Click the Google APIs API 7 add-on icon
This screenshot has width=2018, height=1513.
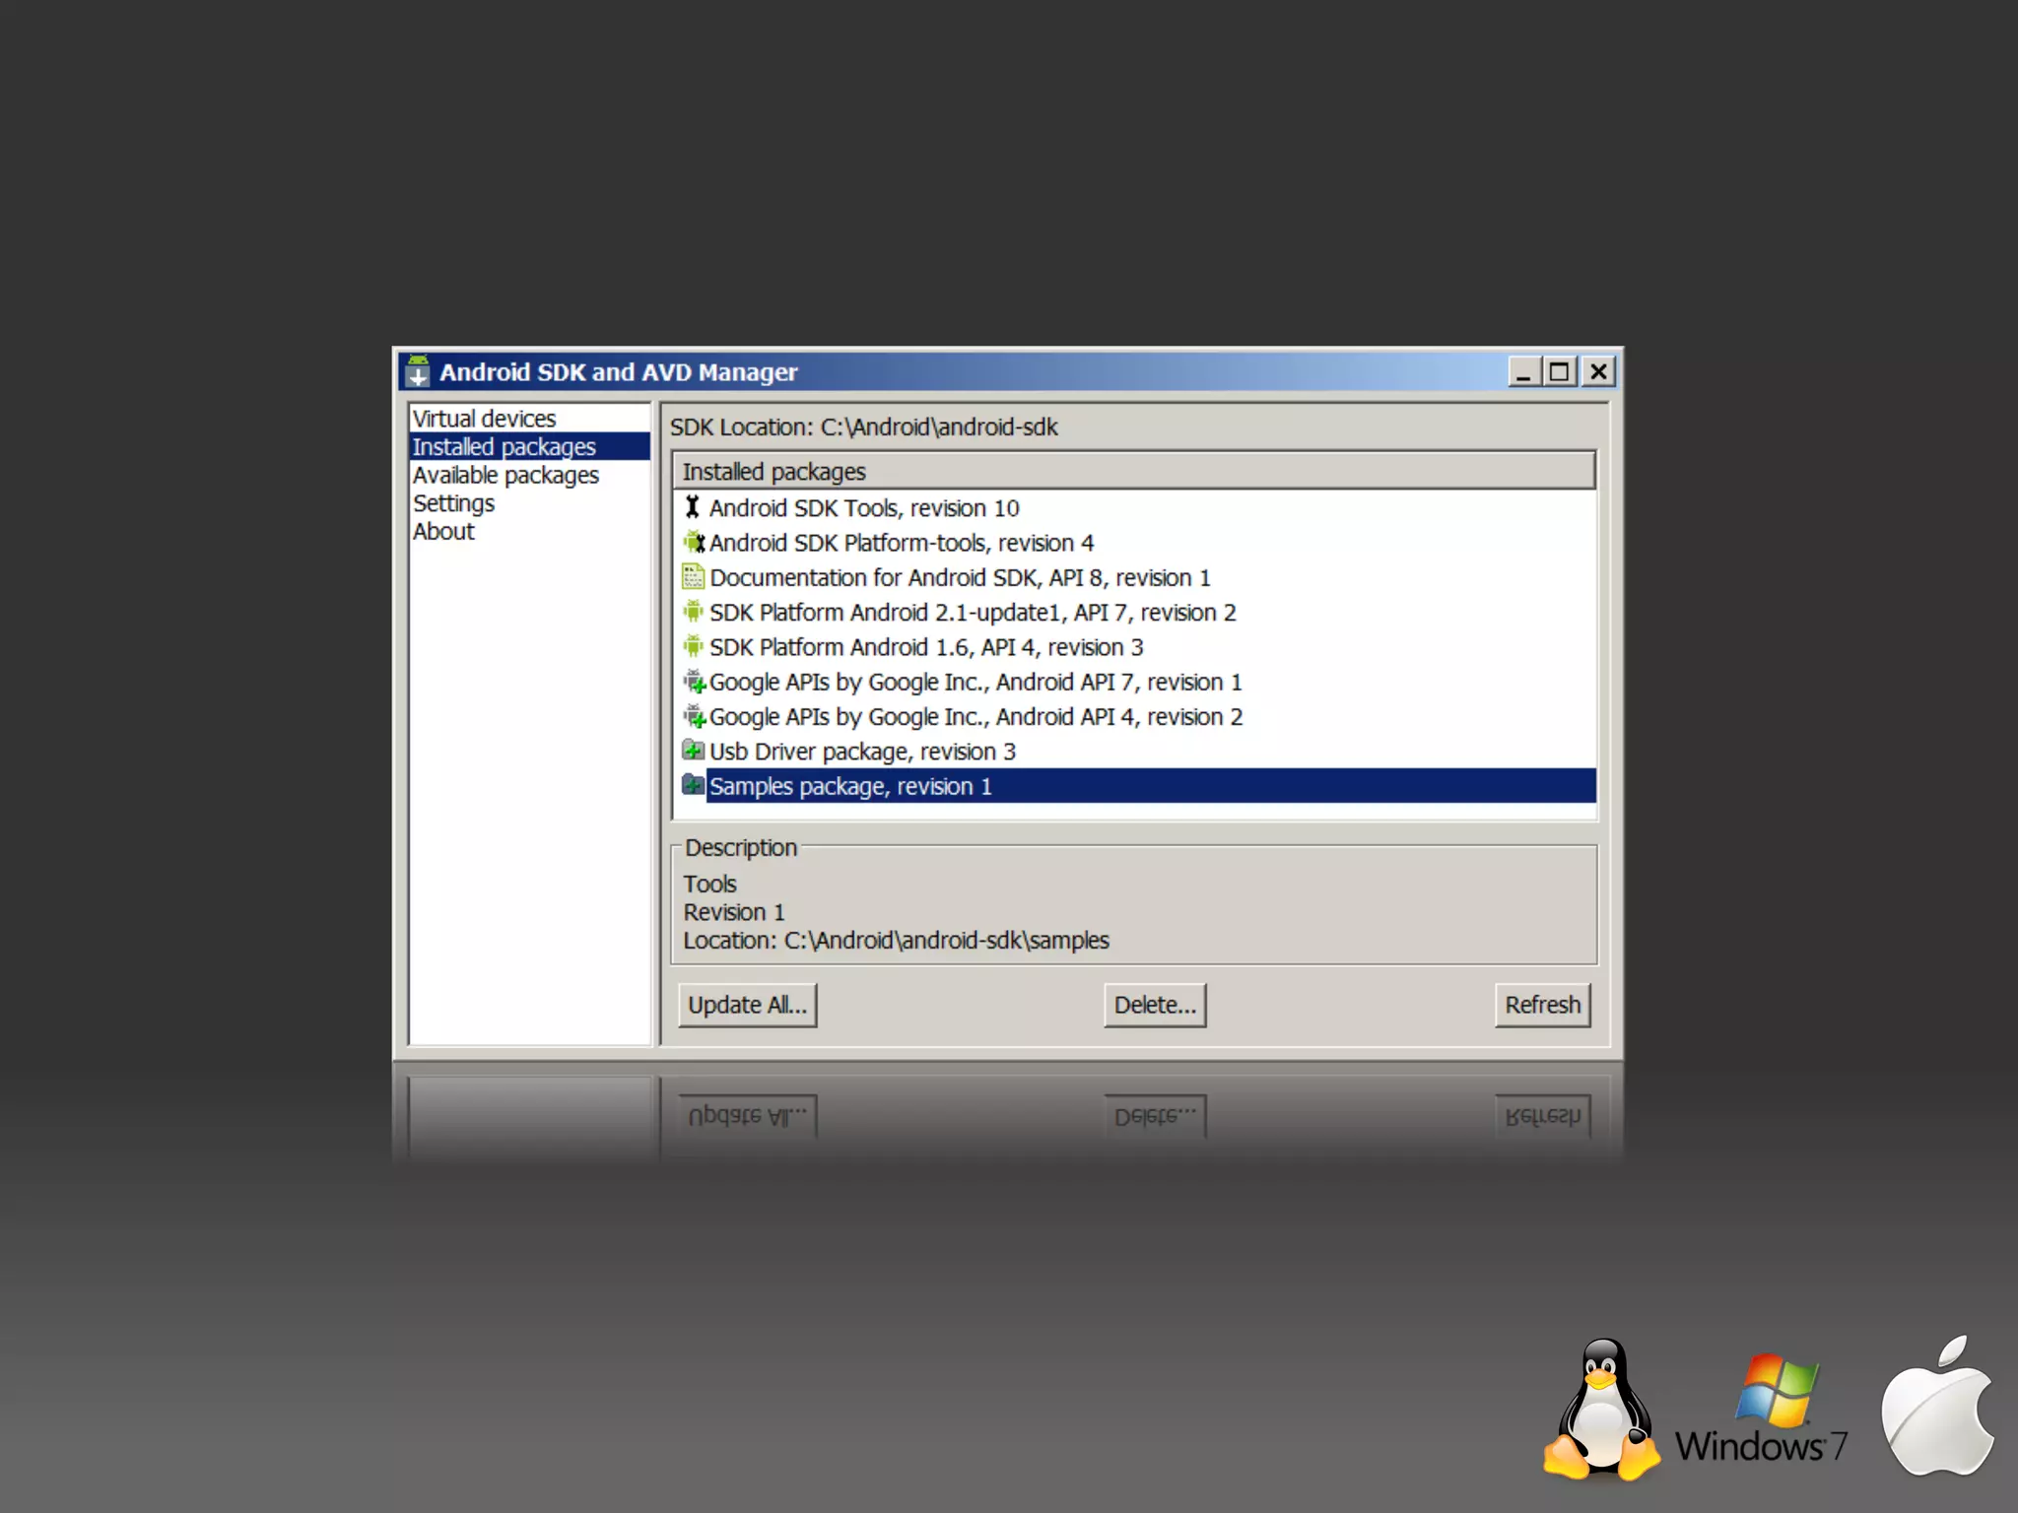coord(694,682)
